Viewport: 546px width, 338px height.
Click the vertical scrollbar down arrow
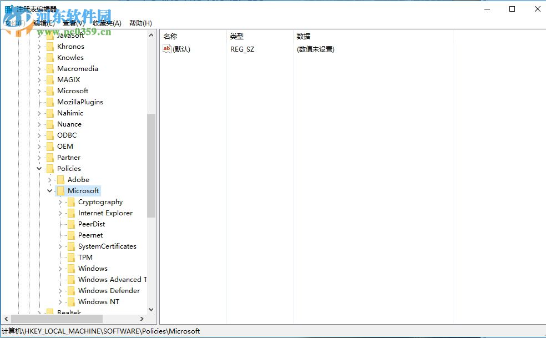tap(150, 310)
